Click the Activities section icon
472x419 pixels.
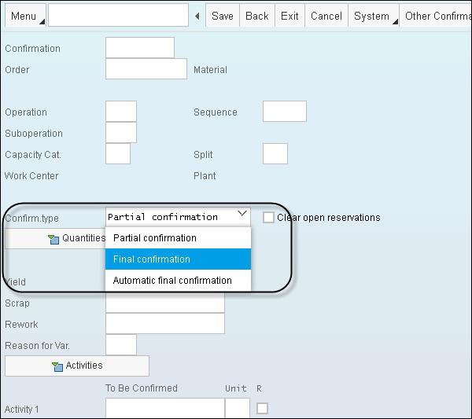pos(57,366)
